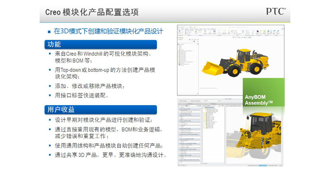Select bullet 通过共享 3D 产品
Image resolution: width=330 pixels, height=176 pixels.
[111, 155]
